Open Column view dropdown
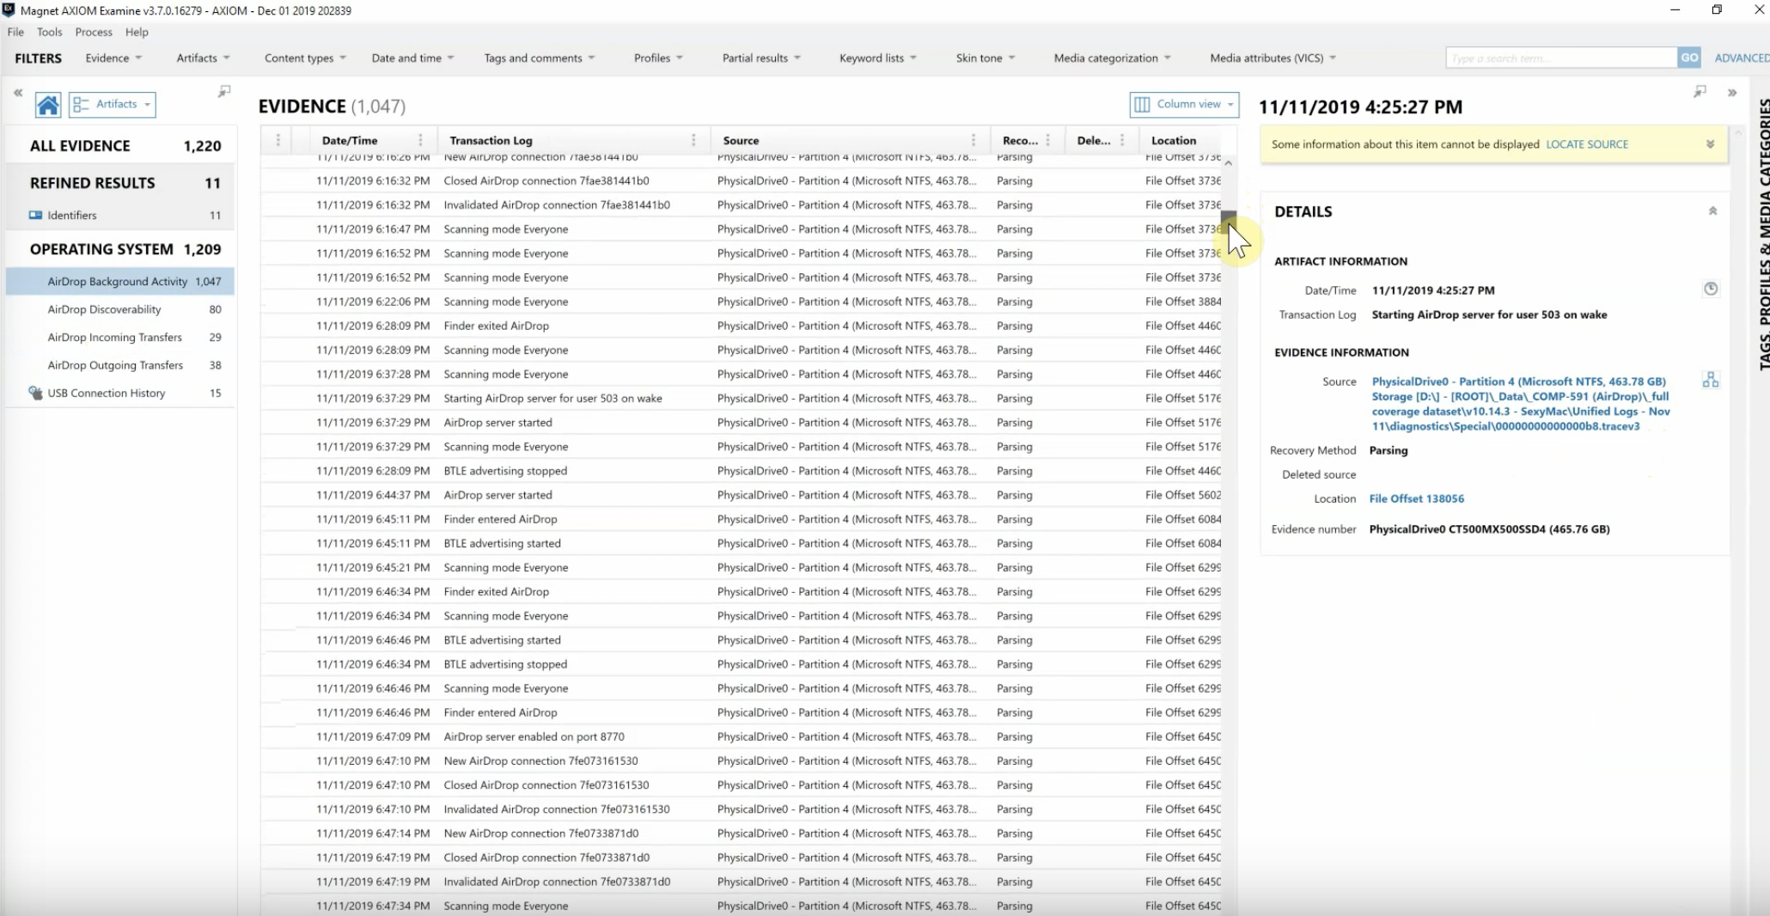This screenshot has width=1770, height=916. (x=1184, y=105)
